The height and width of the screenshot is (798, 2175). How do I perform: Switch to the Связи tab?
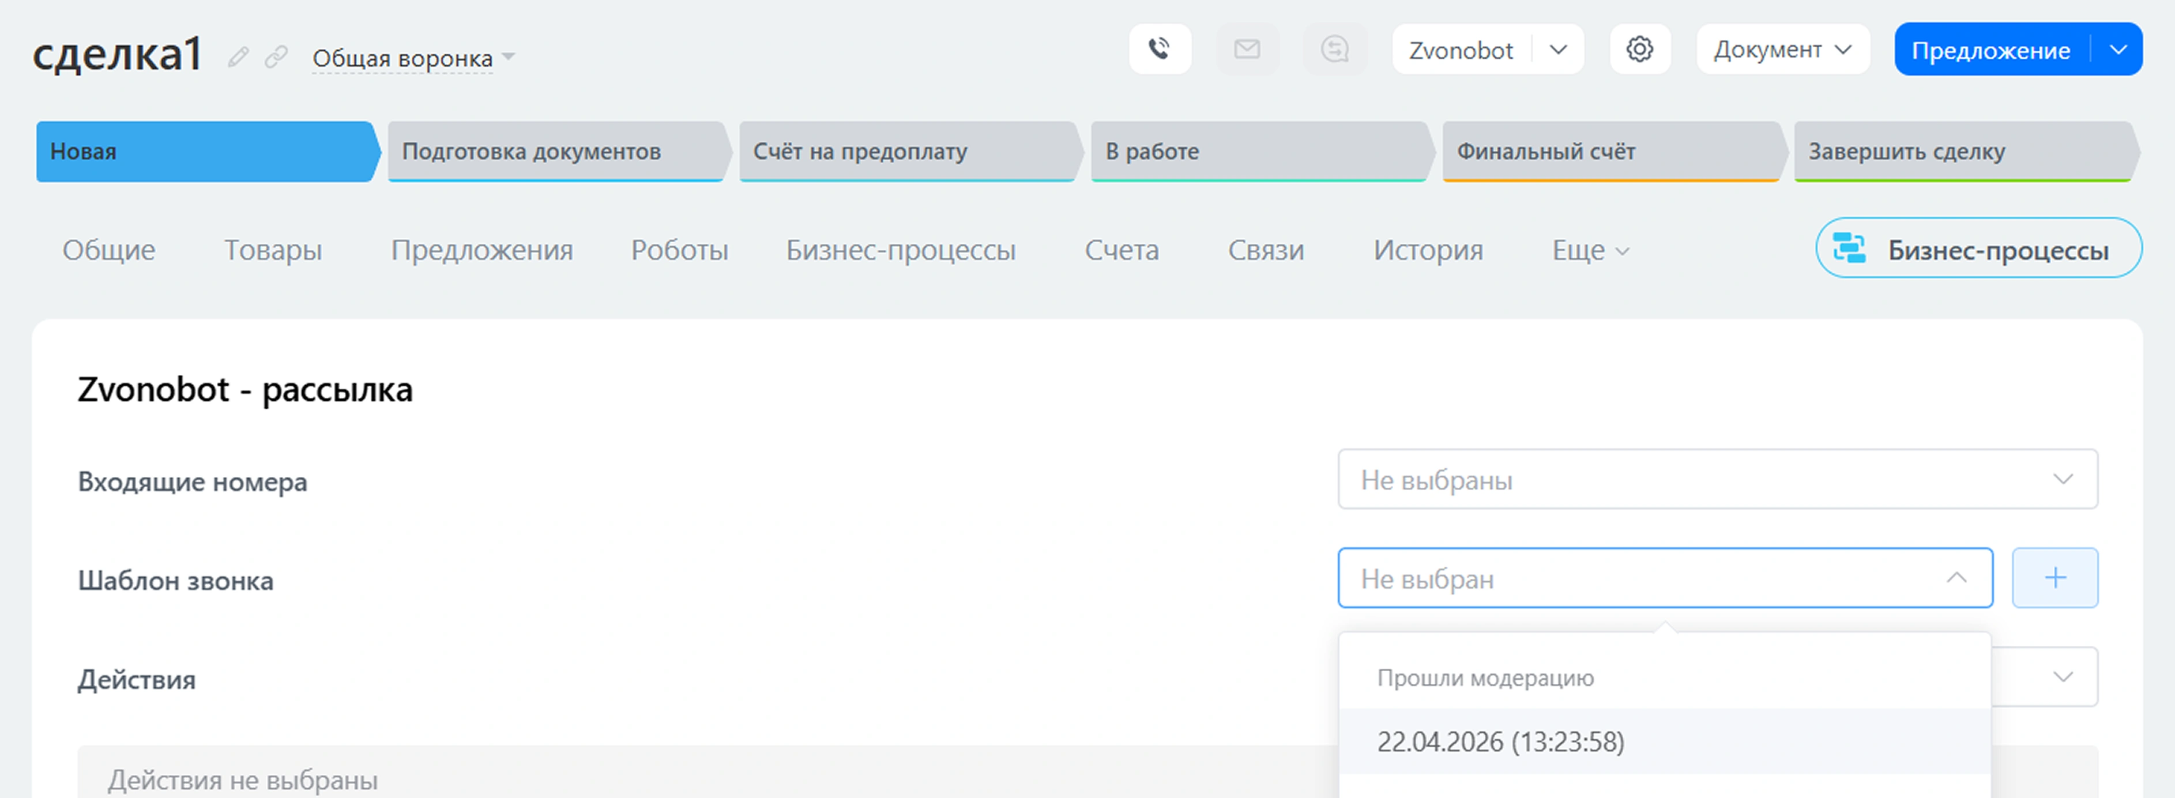click(1266, 250)
